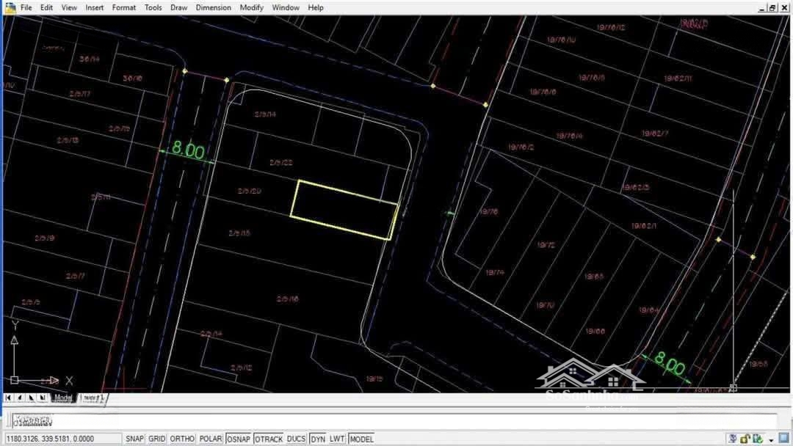The width and height of the screenshot is (793, 446).
Task: Disable OSNAP object snap
Action: (238, 439)
